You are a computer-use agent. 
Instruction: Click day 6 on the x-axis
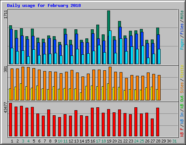point(39,141)
